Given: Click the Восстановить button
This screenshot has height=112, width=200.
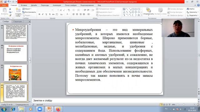Looking at the screenshot, I should (x=29, y=12).
